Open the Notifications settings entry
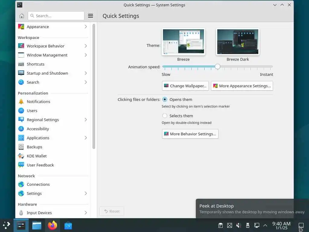 pyautogui.click(x=53, y=101)
